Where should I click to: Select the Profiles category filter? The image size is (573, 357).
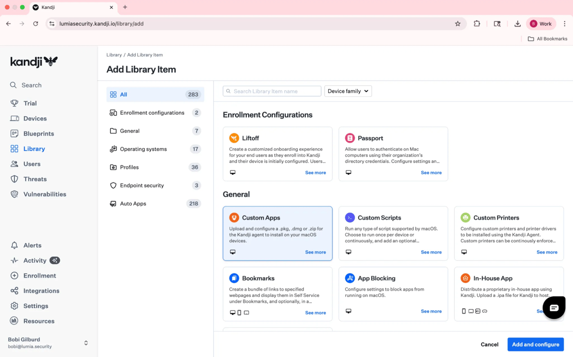click(x=155, y=167)
